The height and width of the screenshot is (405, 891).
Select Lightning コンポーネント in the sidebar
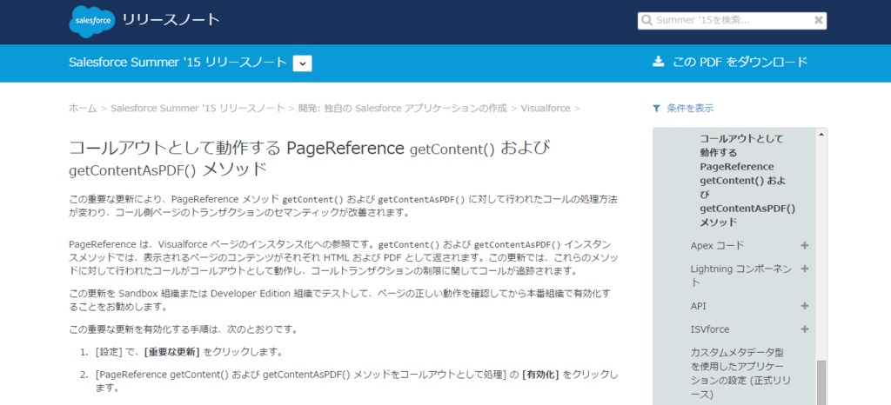(x=741, y=276)
